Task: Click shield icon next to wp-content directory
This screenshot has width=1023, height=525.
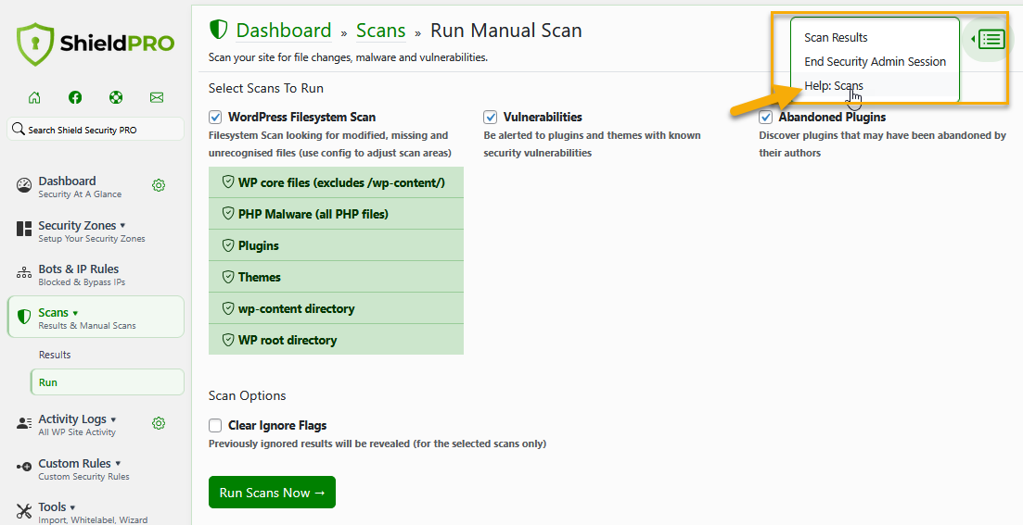Action: 228,308
